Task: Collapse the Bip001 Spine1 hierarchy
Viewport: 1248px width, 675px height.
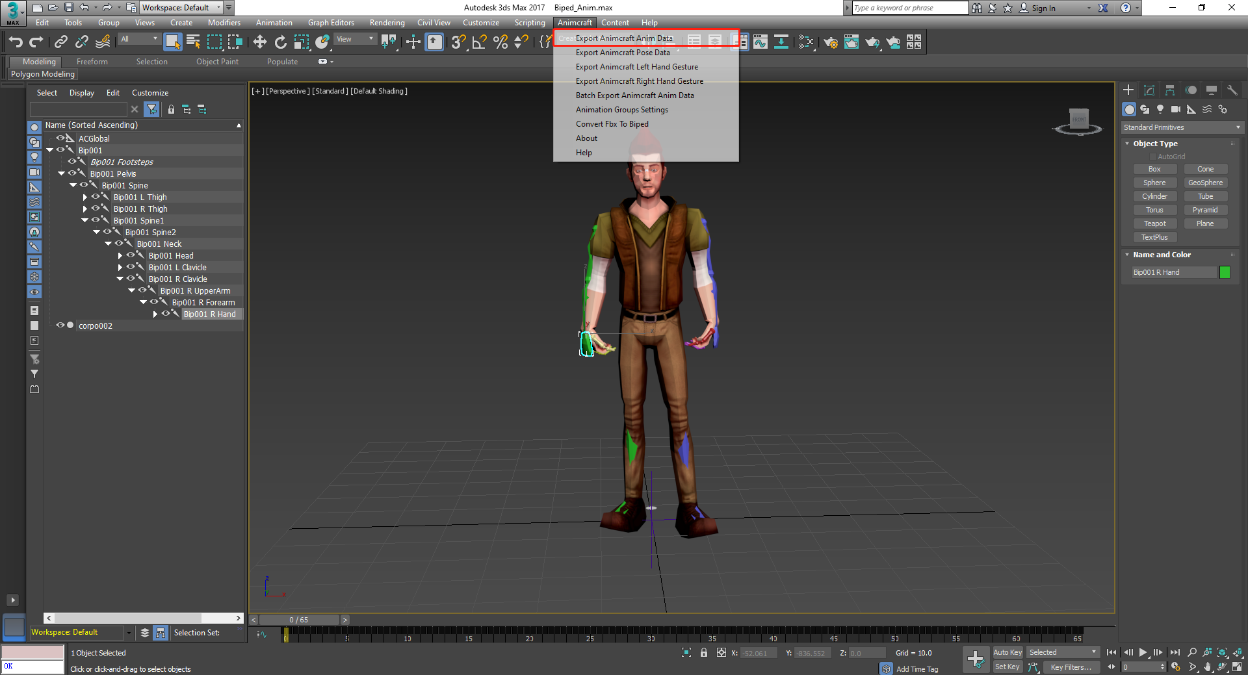Action: pyautogui.click(x=84, y=221)
